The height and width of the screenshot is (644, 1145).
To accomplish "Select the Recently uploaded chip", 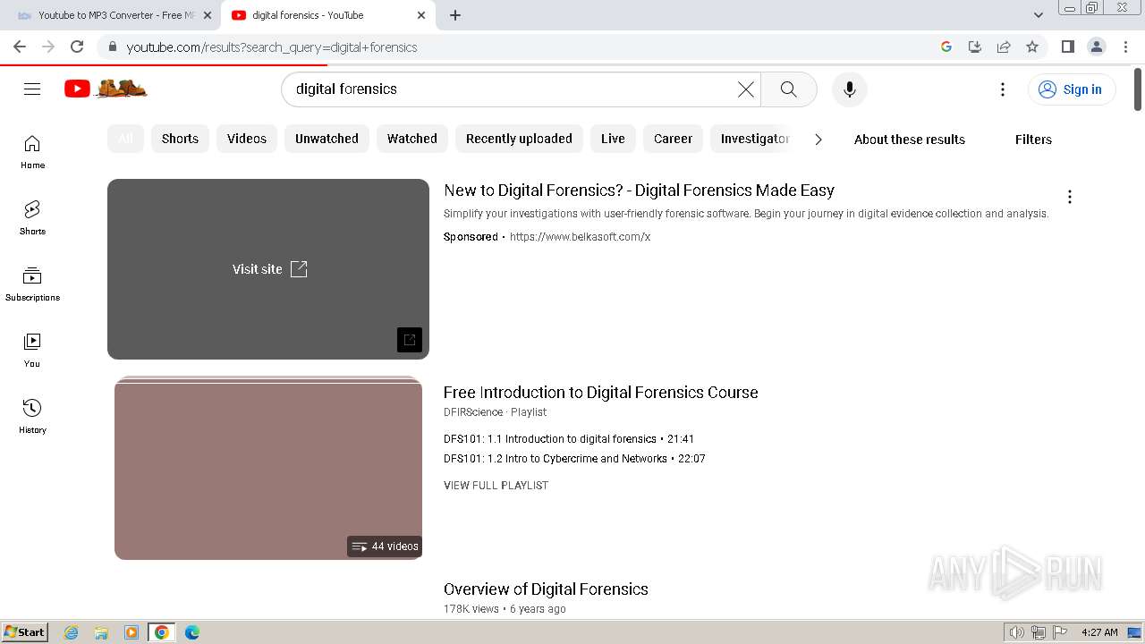I will 519,139.
